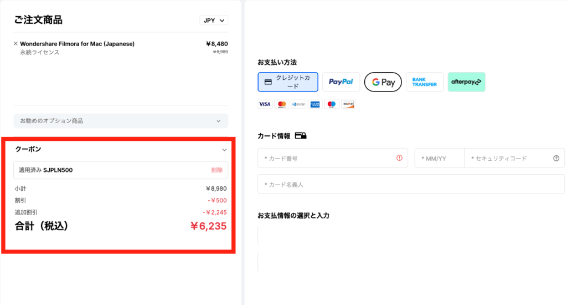This screenshot has width=567, height=305.
Task: Open the JPY currency dropdown
Action: coord(214,21)
